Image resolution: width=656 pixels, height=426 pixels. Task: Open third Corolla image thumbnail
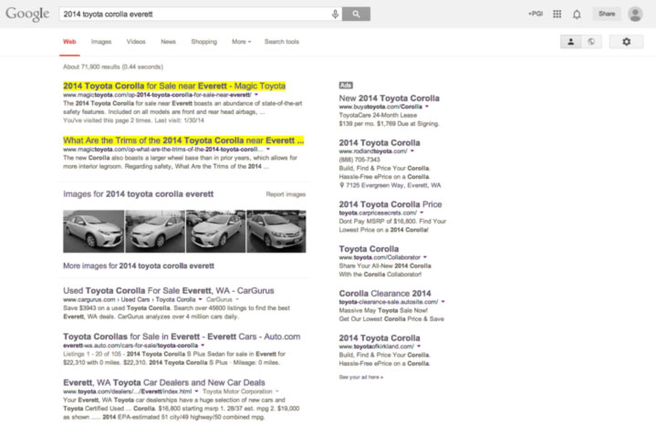click(215, 232)
